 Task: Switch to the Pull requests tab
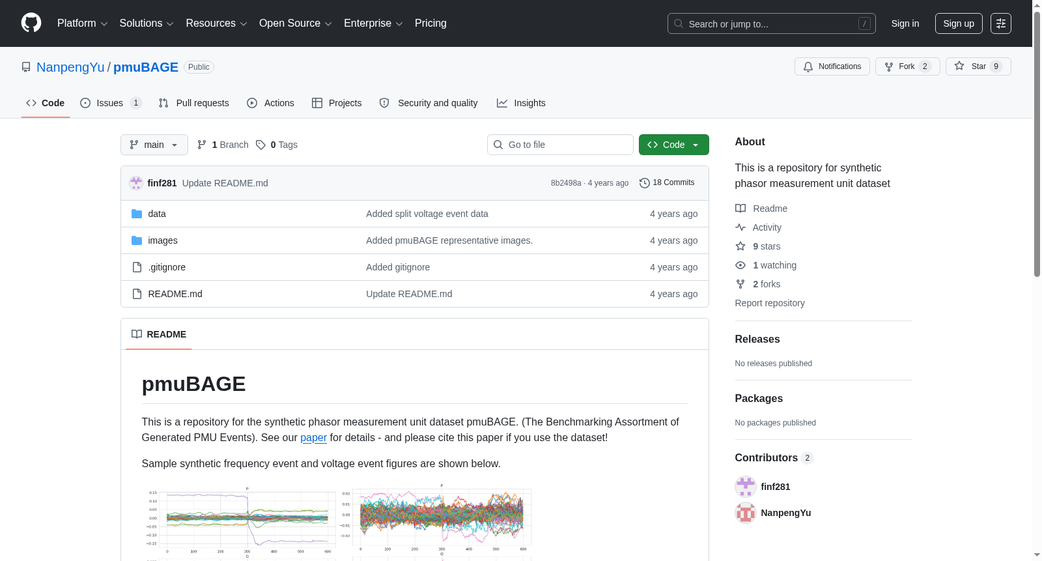(x=194, y=103)
